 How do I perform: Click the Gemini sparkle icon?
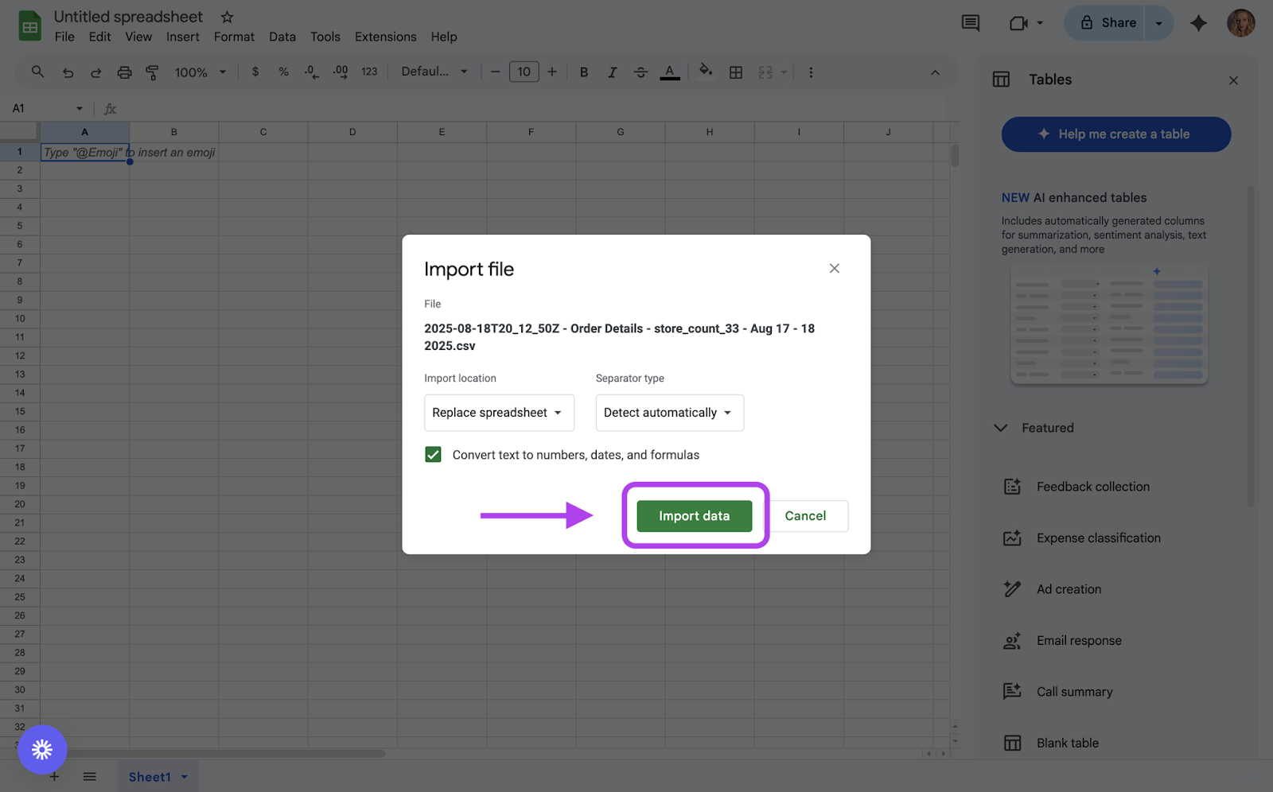[1198, 23]
